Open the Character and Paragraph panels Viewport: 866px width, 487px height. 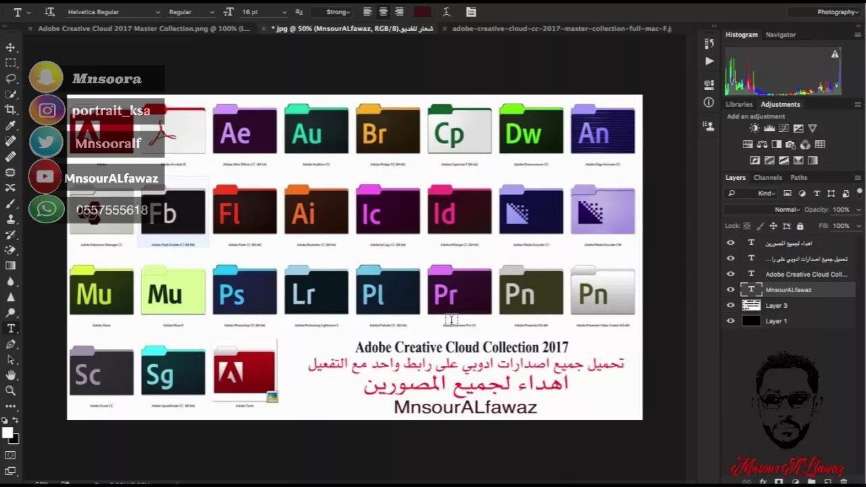[471, 12]
